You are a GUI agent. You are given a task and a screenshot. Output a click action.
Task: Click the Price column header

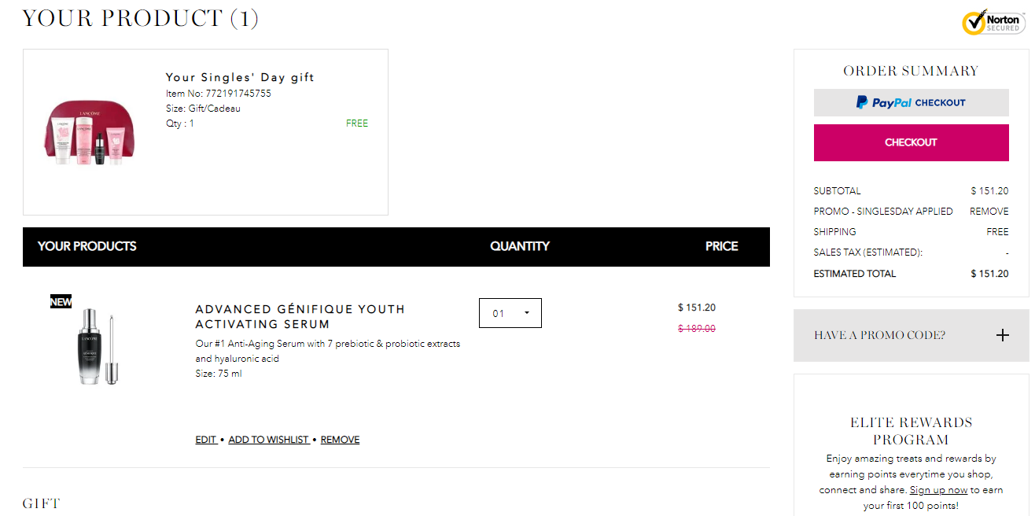click(x=721, y=246)
